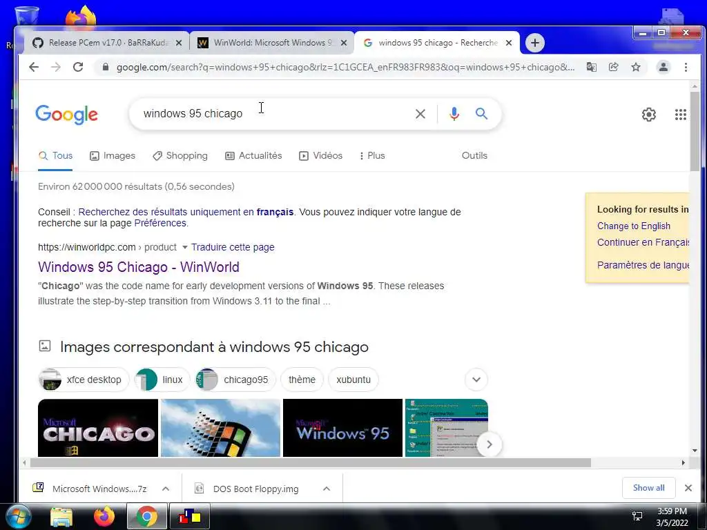Screen dimensions: 707x530
Task: Open Paramètres de langue link
Action: click(x=643, y=265)
